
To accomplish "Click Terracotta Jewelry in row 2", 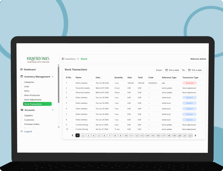I will pyautogui.click(x=83, y=88).
